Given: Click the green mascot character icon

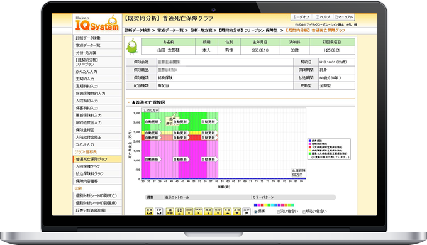Looking at the screenshot, I should pyautogui.click(x=132, y=46).
